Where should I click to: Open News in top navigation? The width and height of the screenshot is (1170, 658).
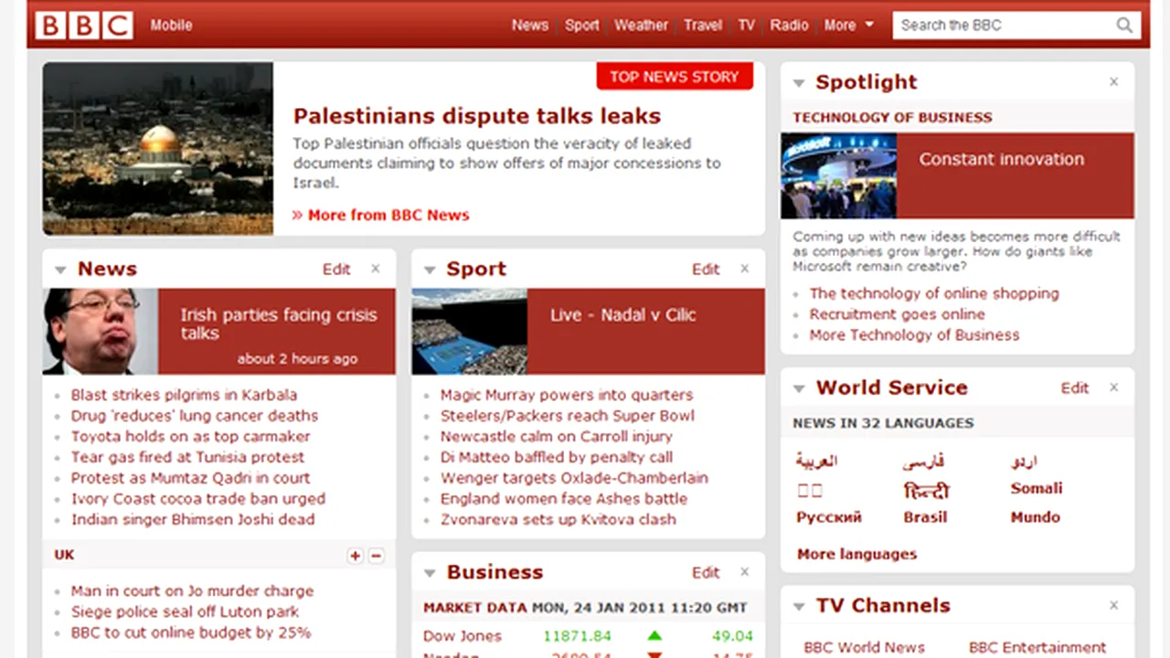(x=530, y=26)
